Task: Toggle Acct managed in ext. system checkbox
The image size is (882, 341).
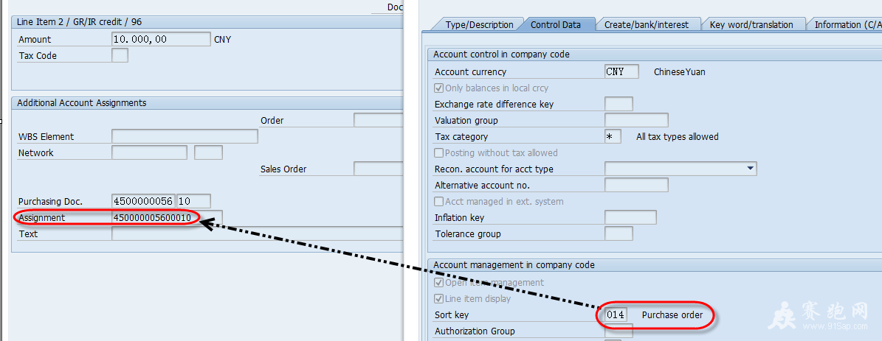Action: click(x=438, y=201)
